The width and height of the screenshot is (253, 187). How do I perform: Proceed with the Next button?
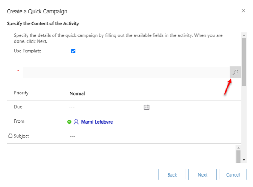(x=202, y=174)
